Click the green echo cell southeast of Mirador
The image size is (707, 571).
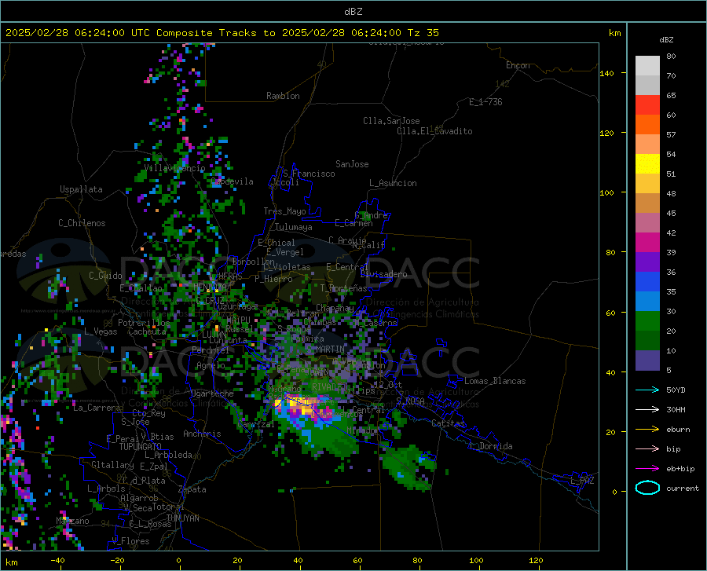(x=408, y=468)
